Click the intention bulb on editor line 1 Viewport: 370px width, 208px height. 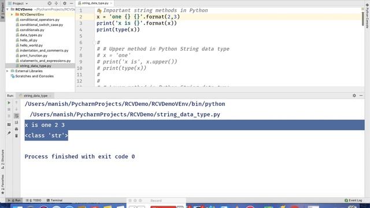(x=99, y=11)
